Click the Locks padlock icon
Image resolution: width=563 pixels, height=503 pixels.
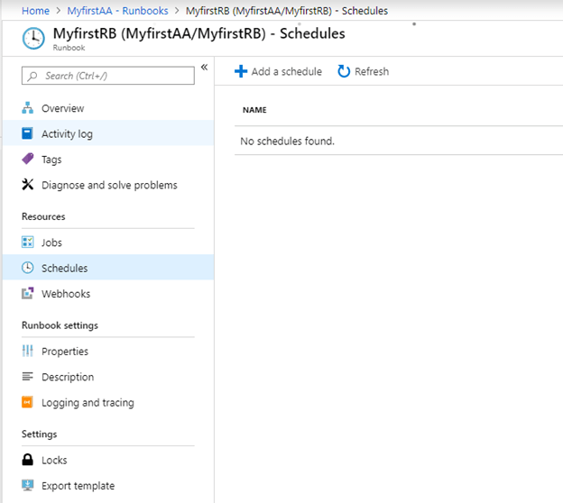(27, 460)
